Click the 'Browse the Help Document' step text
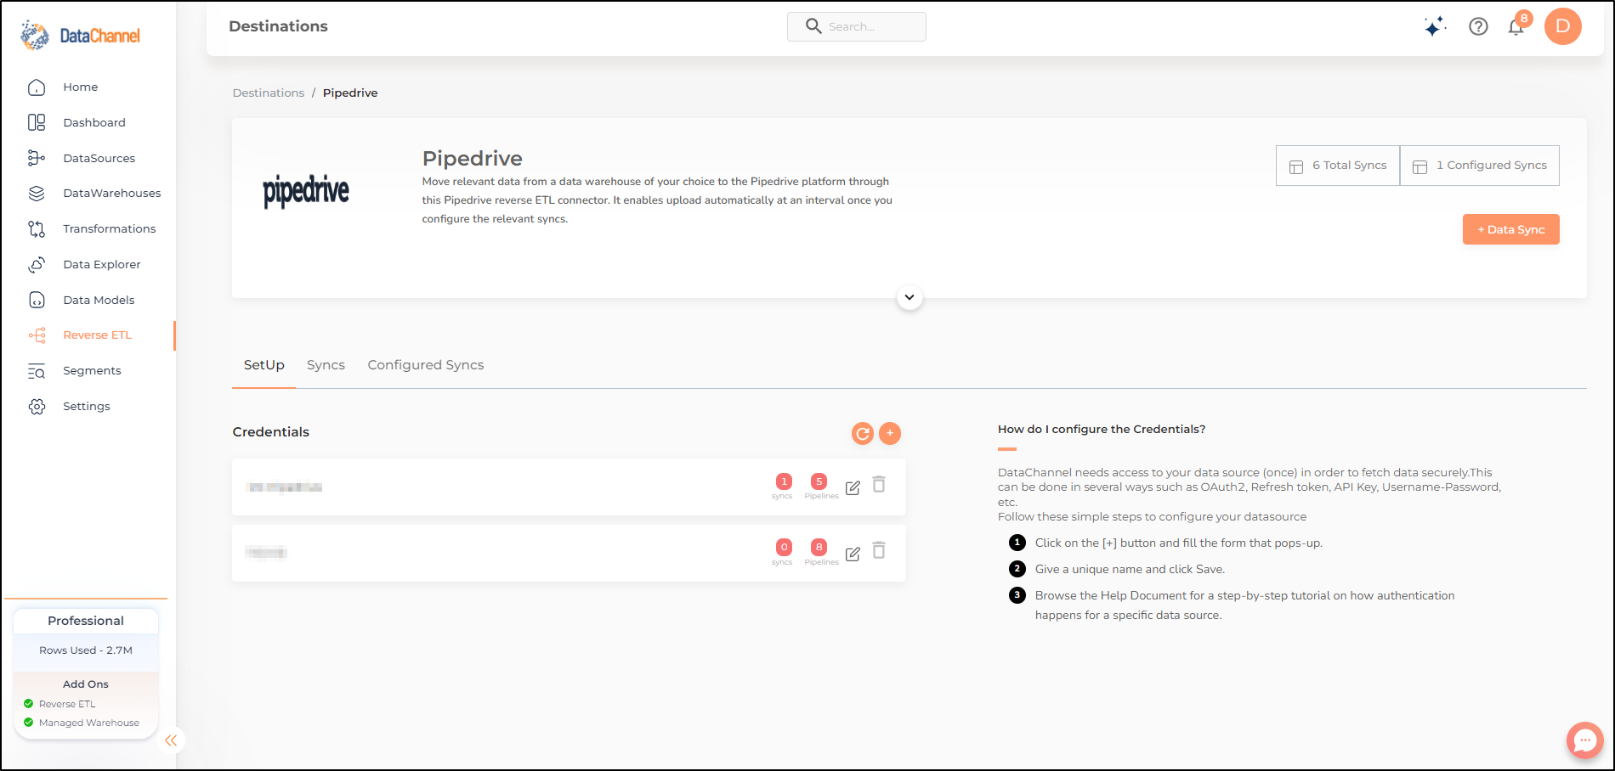 click(1244, 605)
